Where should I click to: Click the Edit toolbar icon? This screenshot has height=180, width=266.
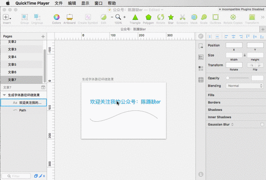(x=104, y=17)
